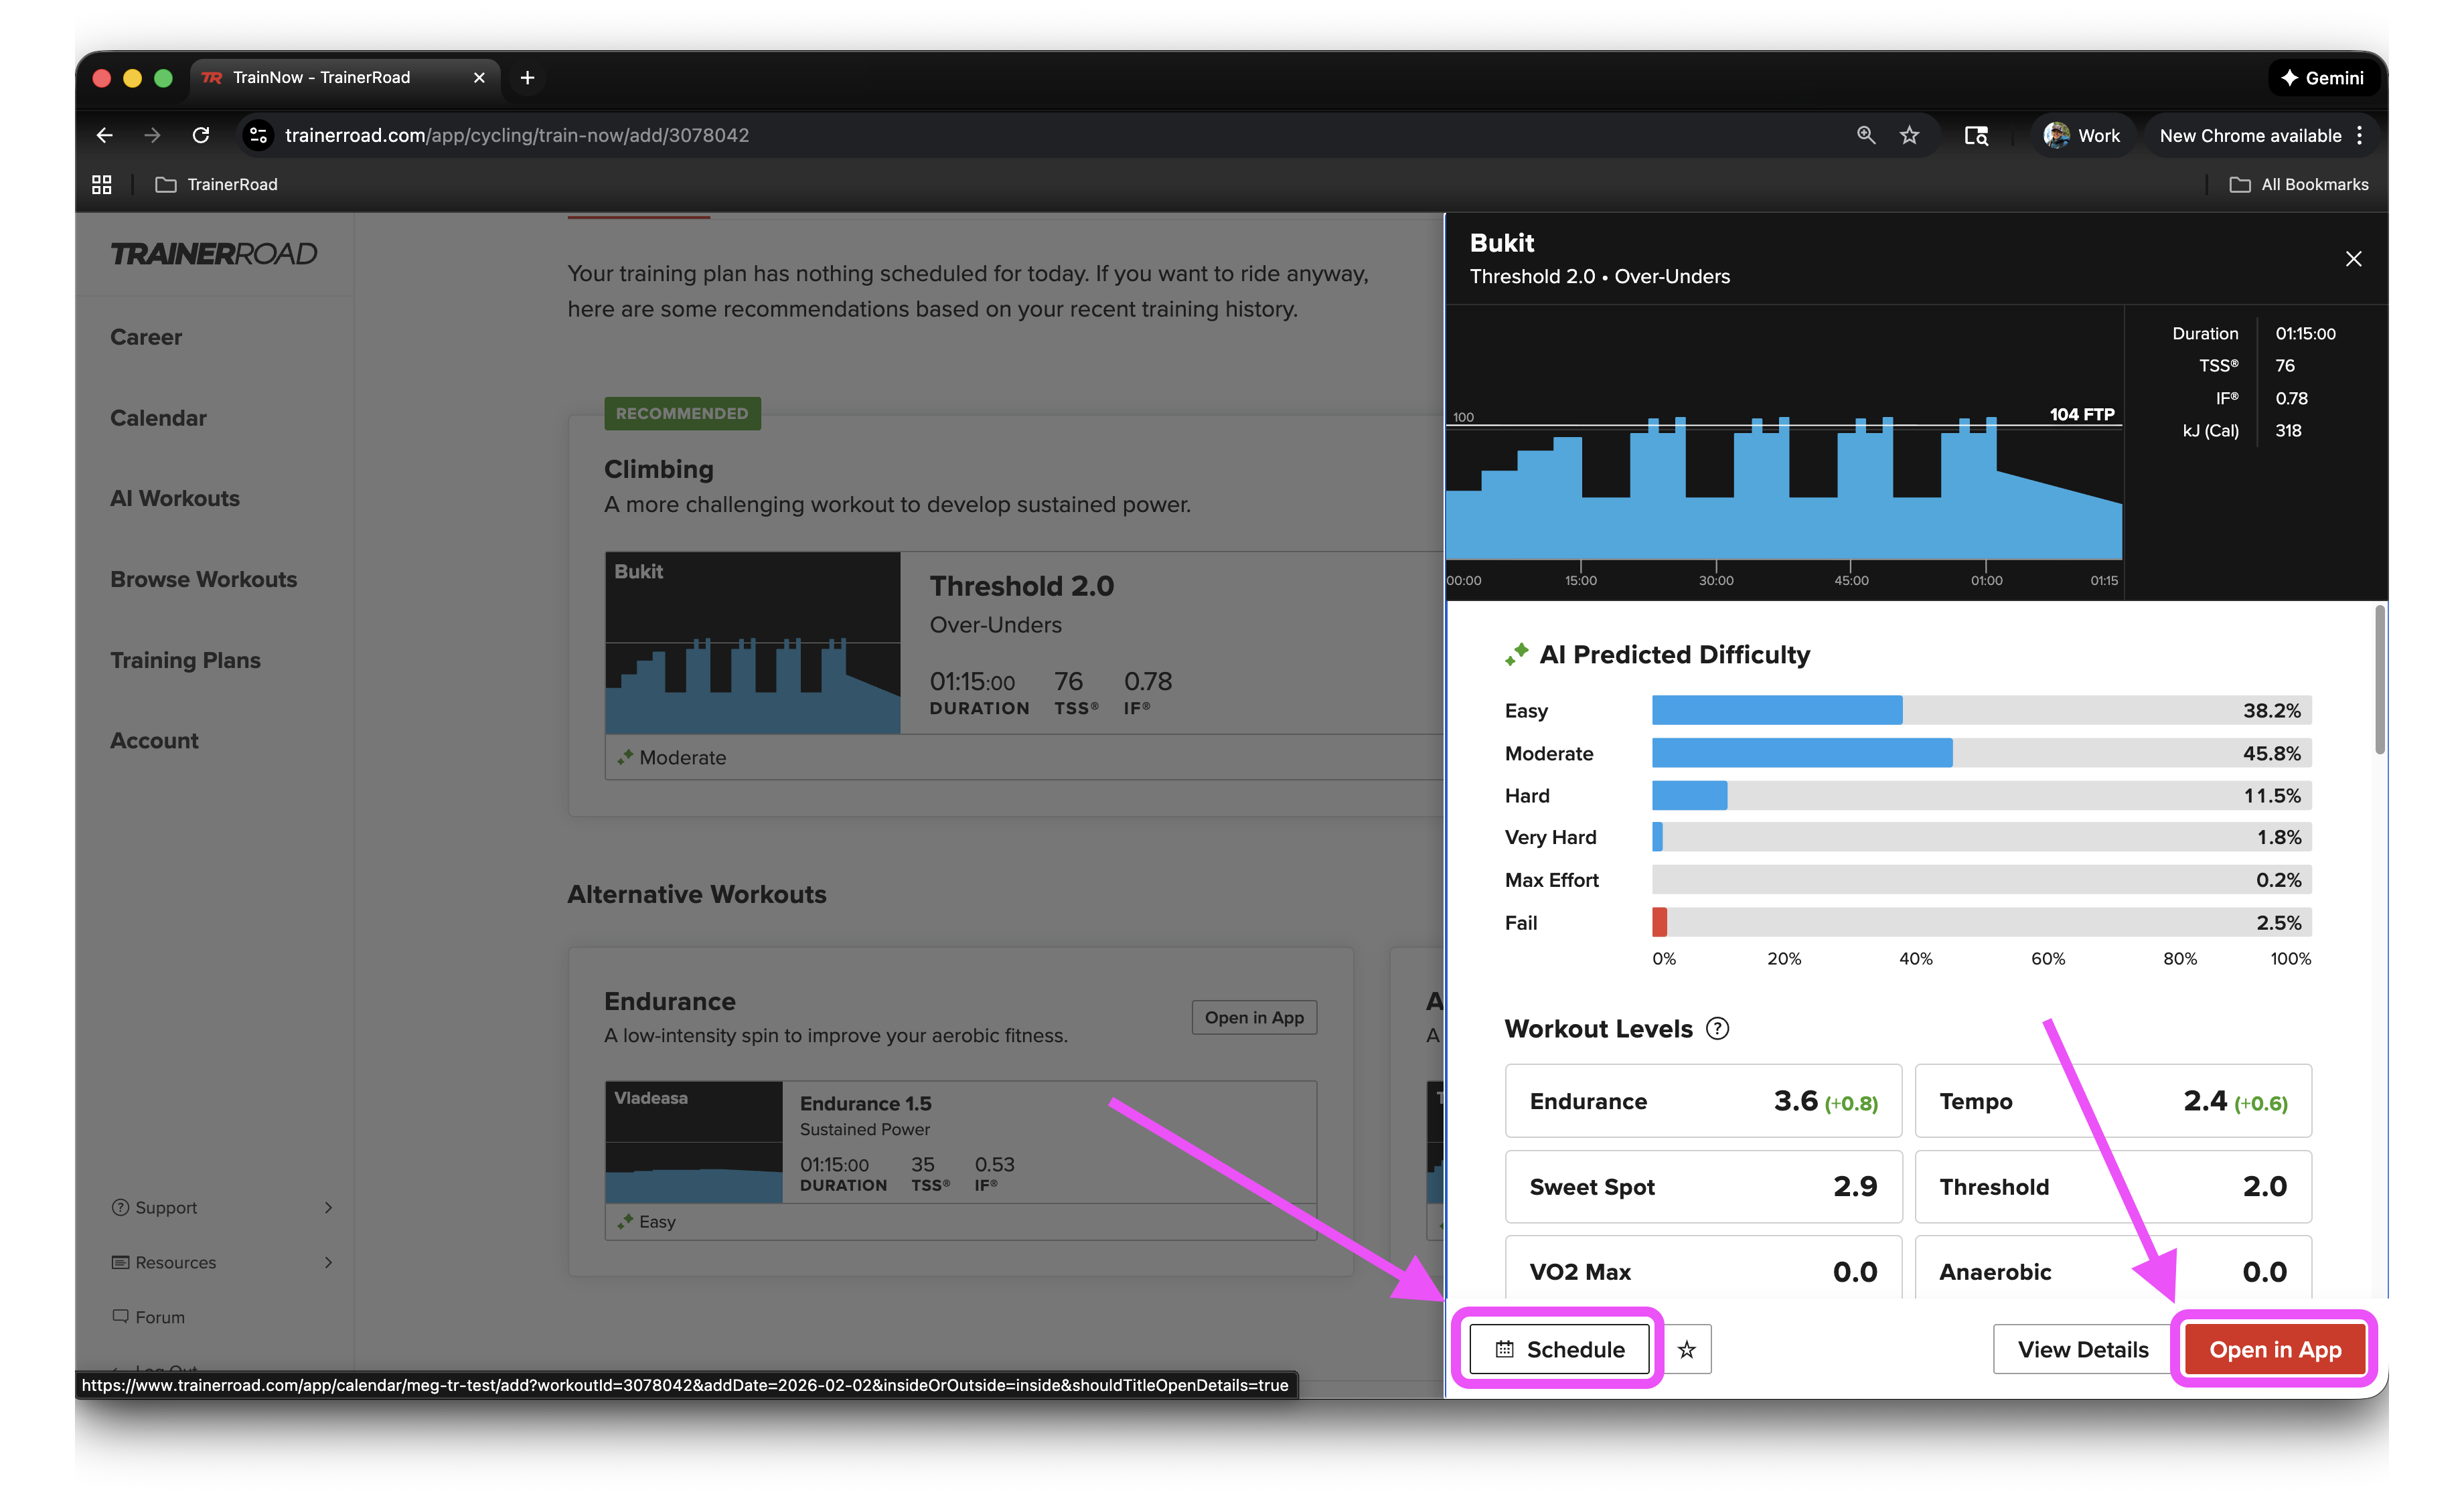Screen dimensions: 2464x1498
Task: Open AI Workouts in sidebar
Action: pyautogui.click(x=175, y=498)
